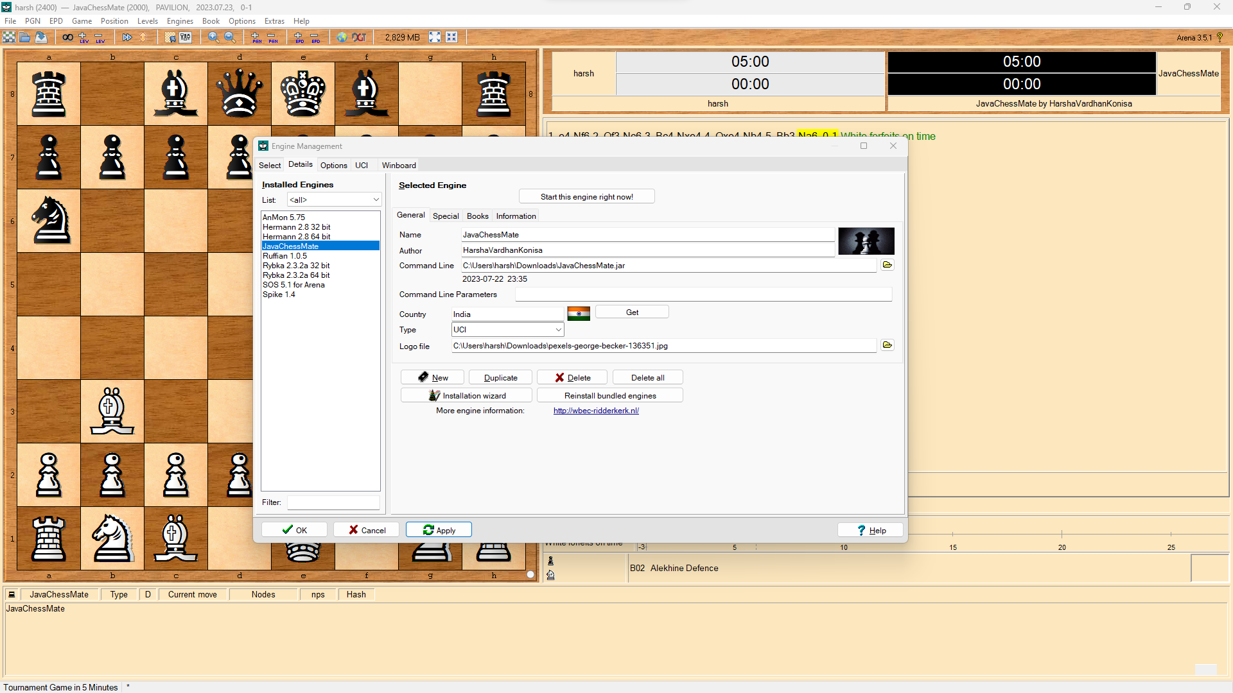Click the new chessboard toolbar icon
Screen dimensions: 1233x693
pyautogui.click(x=9, y=37)
